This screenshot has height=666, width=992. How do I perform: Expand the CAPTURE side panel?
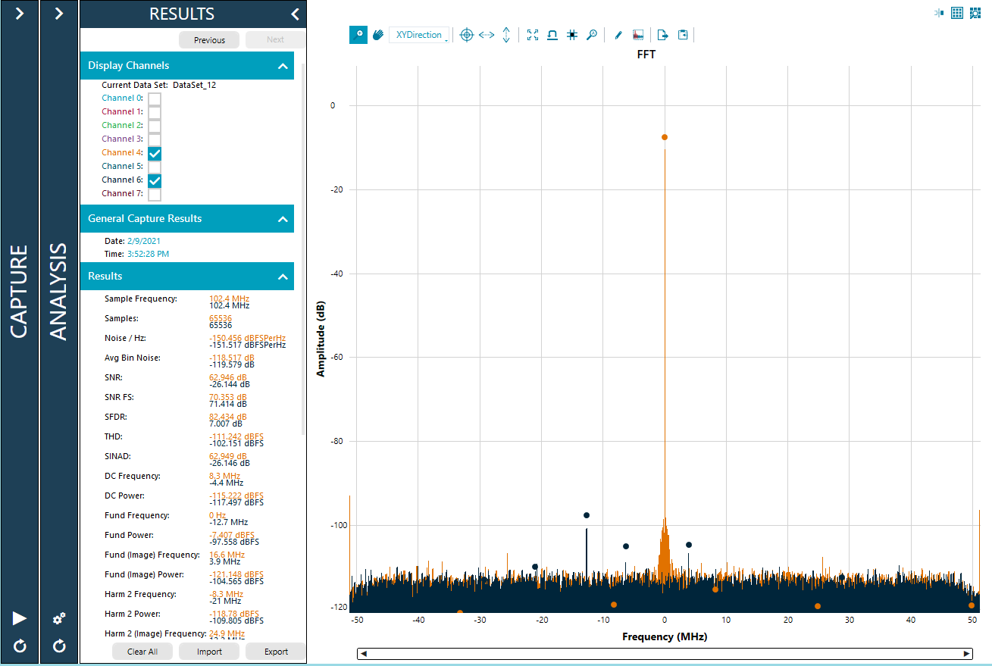tap(20, 13)
